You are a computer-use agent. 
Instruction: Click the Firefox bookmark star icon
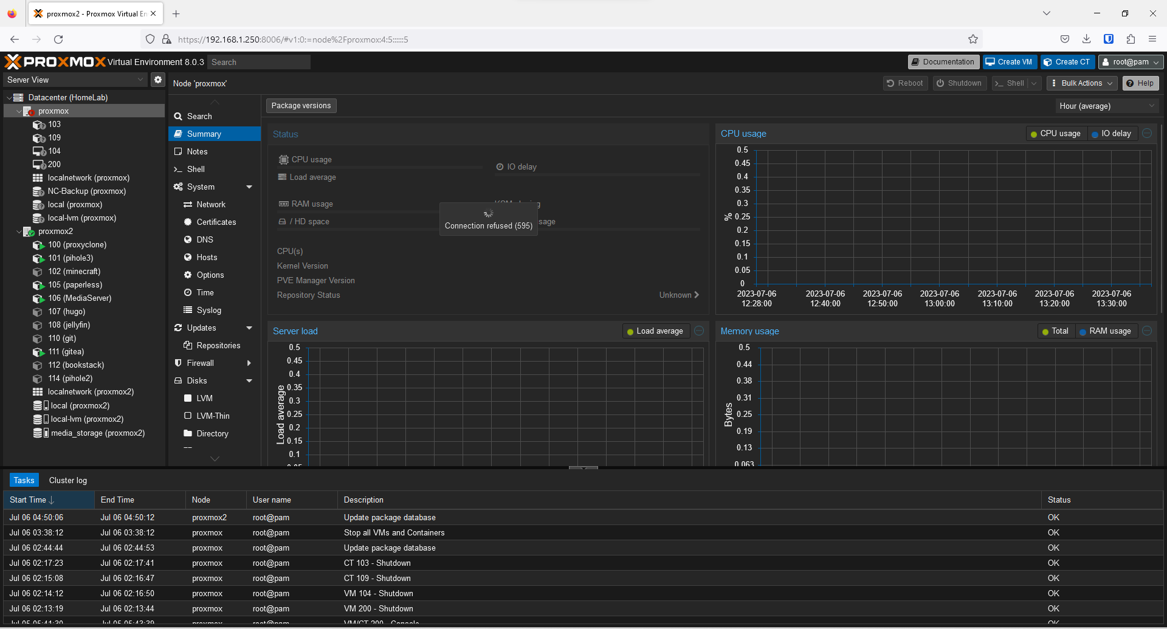coord(972,40)
